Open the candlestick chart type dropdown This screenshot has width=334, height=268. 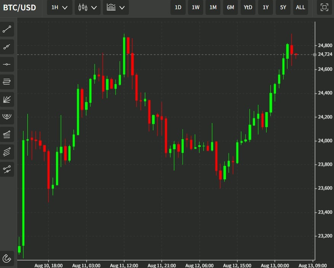point(88,8)
